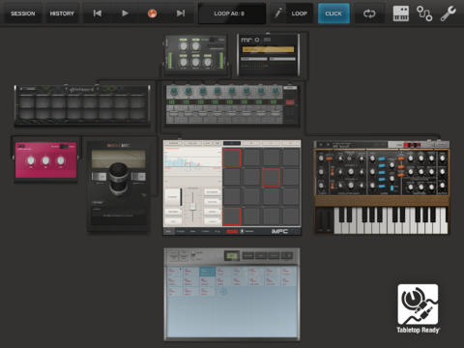Skip forward to the end marker
This screenshot has width=464, height=348.
(181, 14)
